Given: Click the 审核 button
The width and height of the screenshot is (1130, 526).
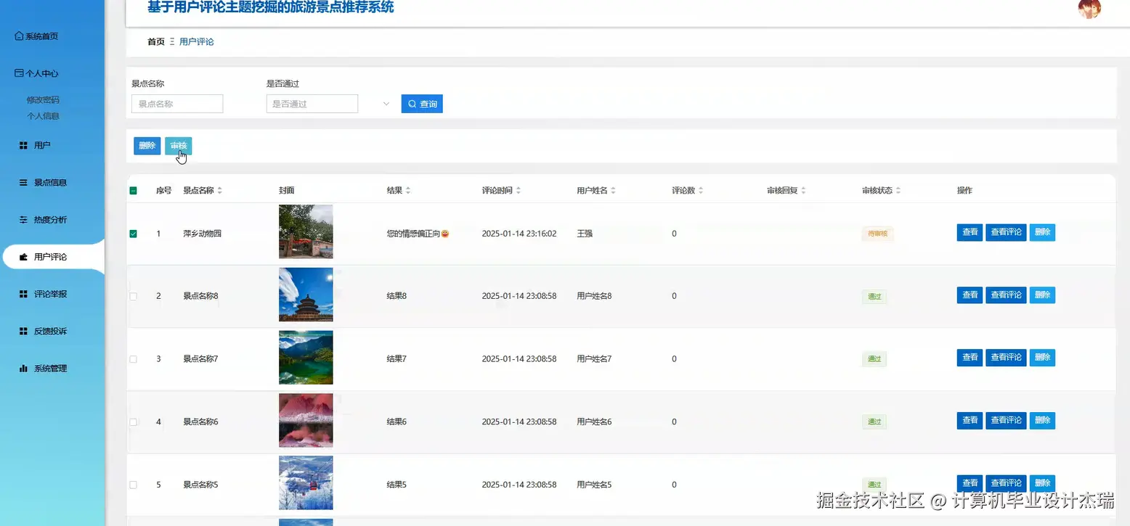Looking at the screenshot, I should tap(179, 145).
